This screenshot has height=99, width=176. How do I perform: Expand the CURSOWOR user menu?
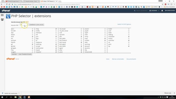154,10
